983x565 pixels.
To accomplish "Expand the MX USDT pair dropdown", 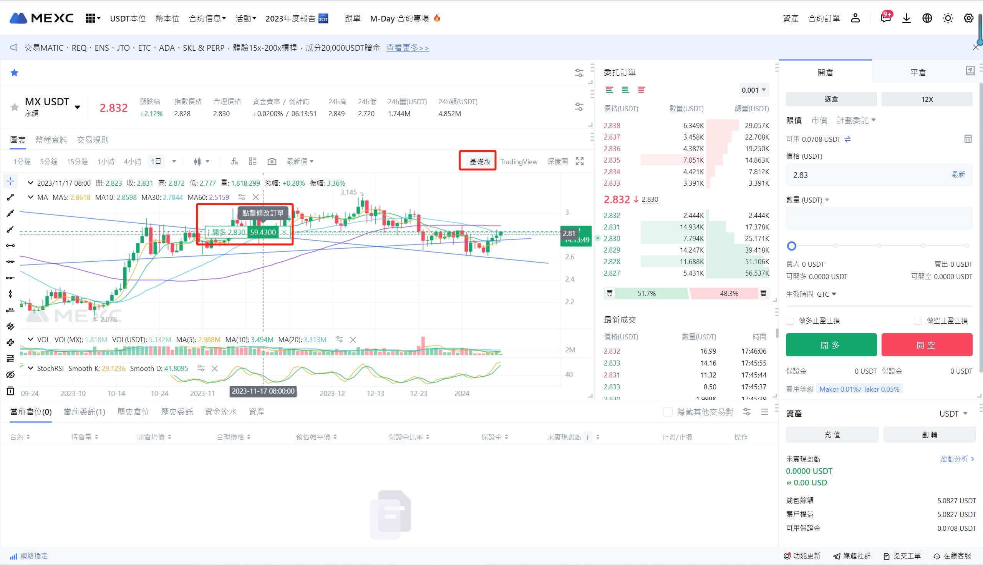I will [x=78, y=107].
